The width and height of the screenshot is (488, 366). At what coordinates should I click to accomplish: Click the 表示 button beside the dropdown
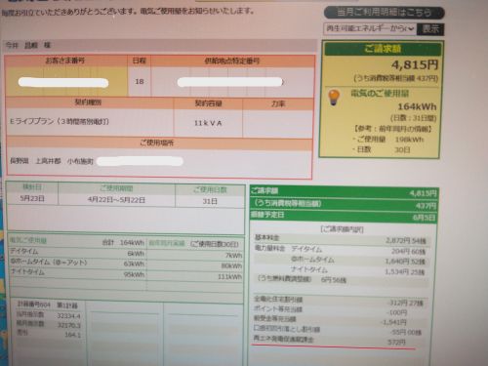click(430, 29)
